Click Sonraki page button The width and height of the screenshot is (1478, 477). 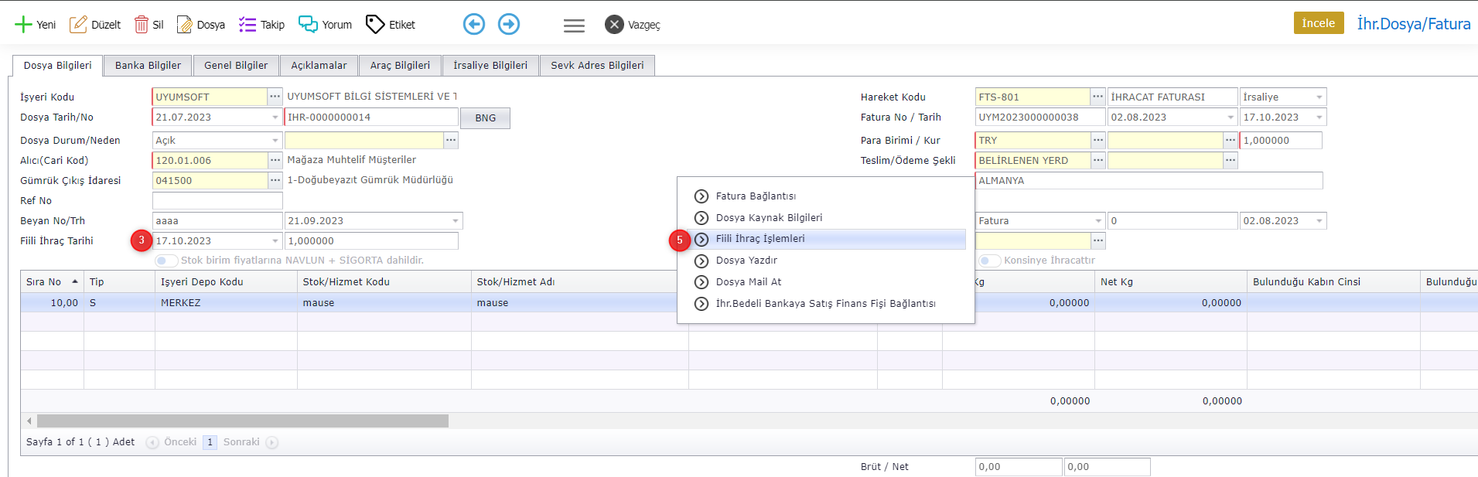250,442
